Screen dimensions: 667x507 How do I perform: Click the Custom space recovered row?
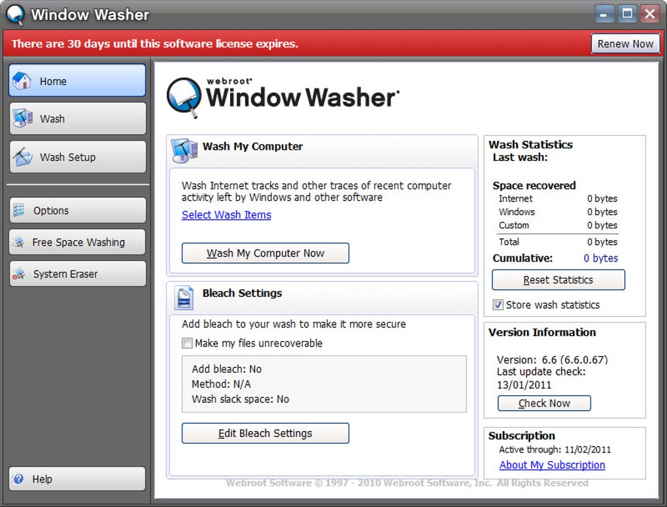coord(558,225)
